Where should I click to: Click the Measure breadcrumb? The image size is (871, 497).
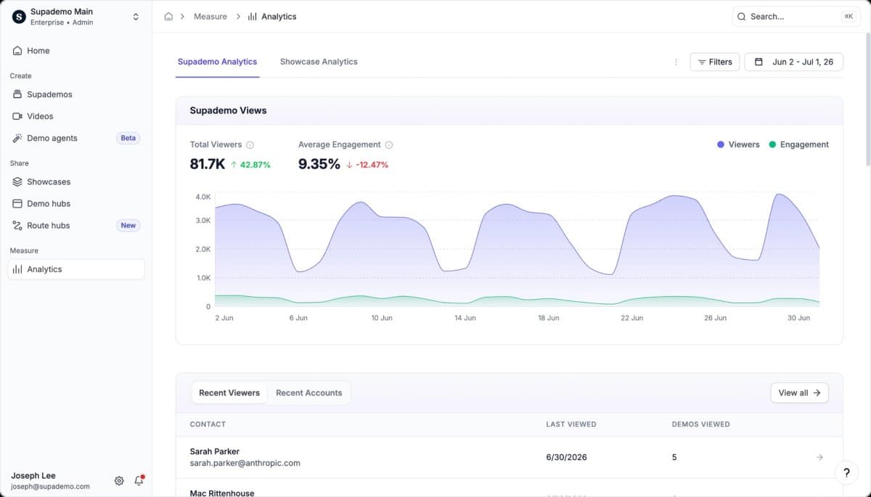coord(210,16)
